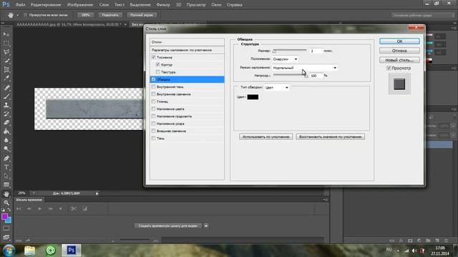458x257 pixels.
Task: Open the Положение dropdown
Action: (285, 59)
